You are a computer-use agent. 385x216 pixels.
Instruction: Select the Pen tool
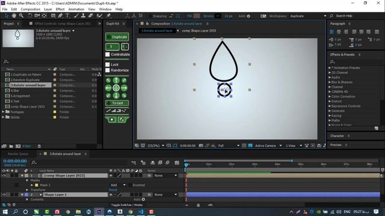(x=60, y=16)
